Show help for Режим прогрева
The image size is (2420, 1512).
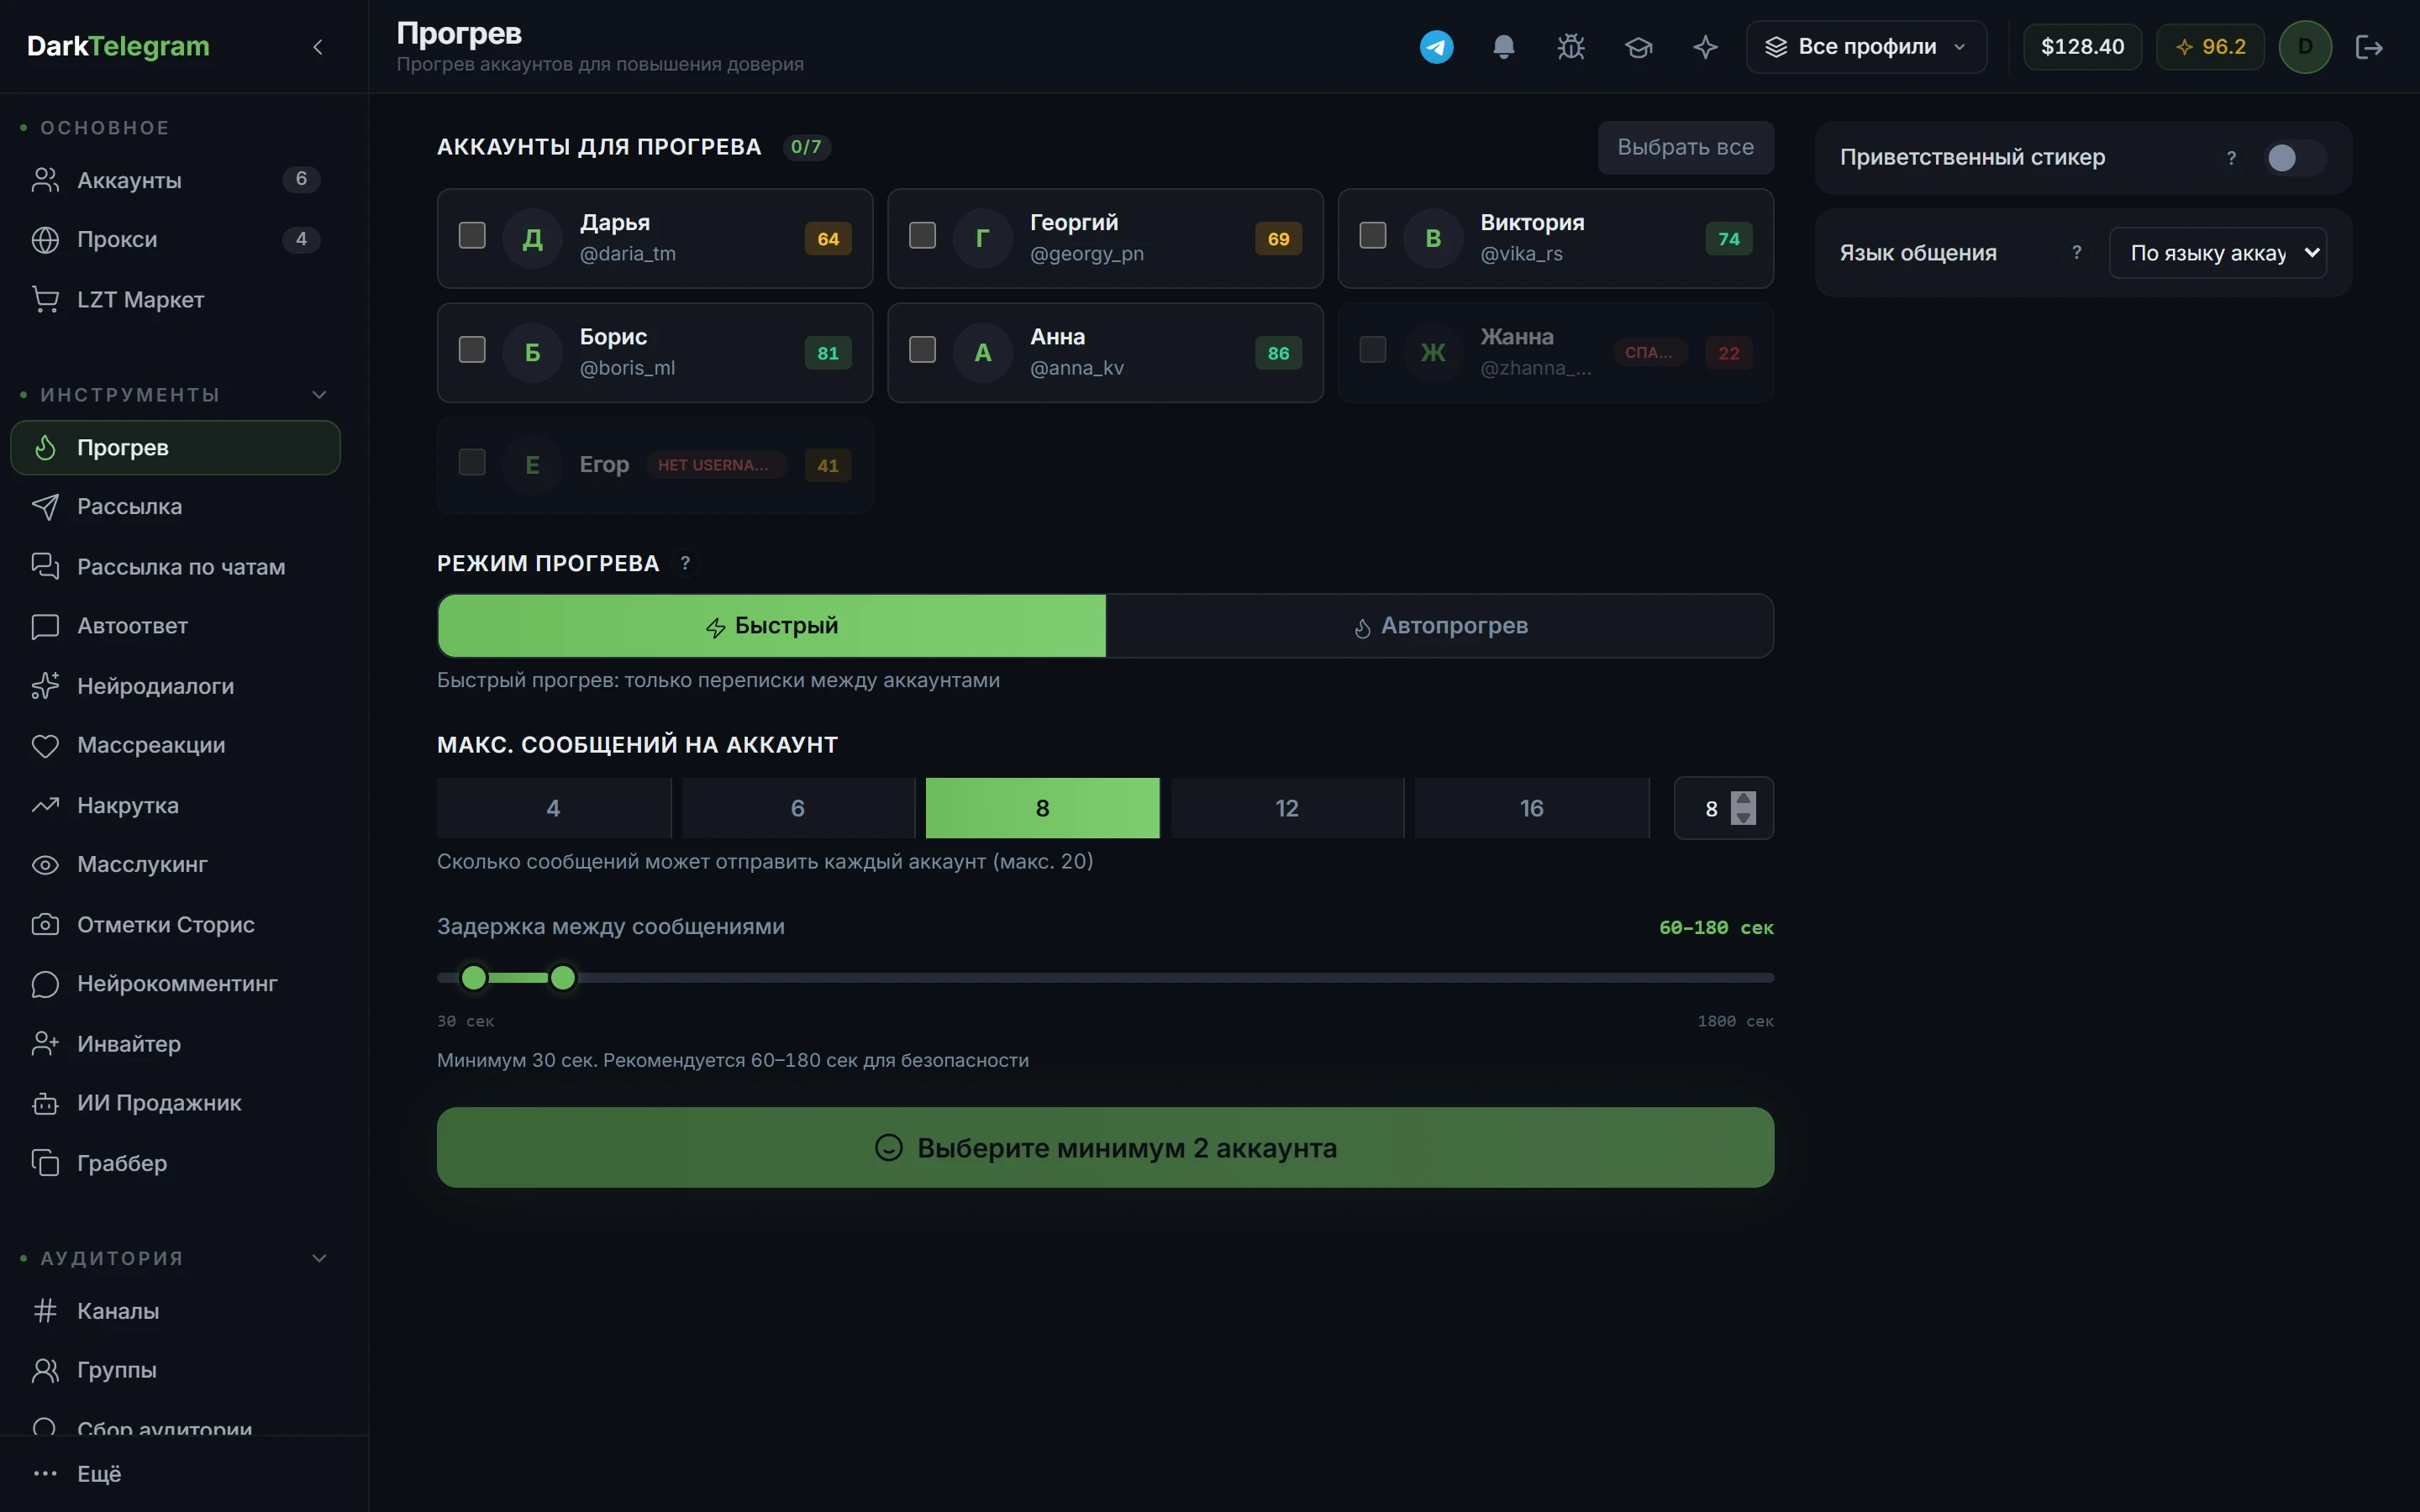[x=685, y=564]
